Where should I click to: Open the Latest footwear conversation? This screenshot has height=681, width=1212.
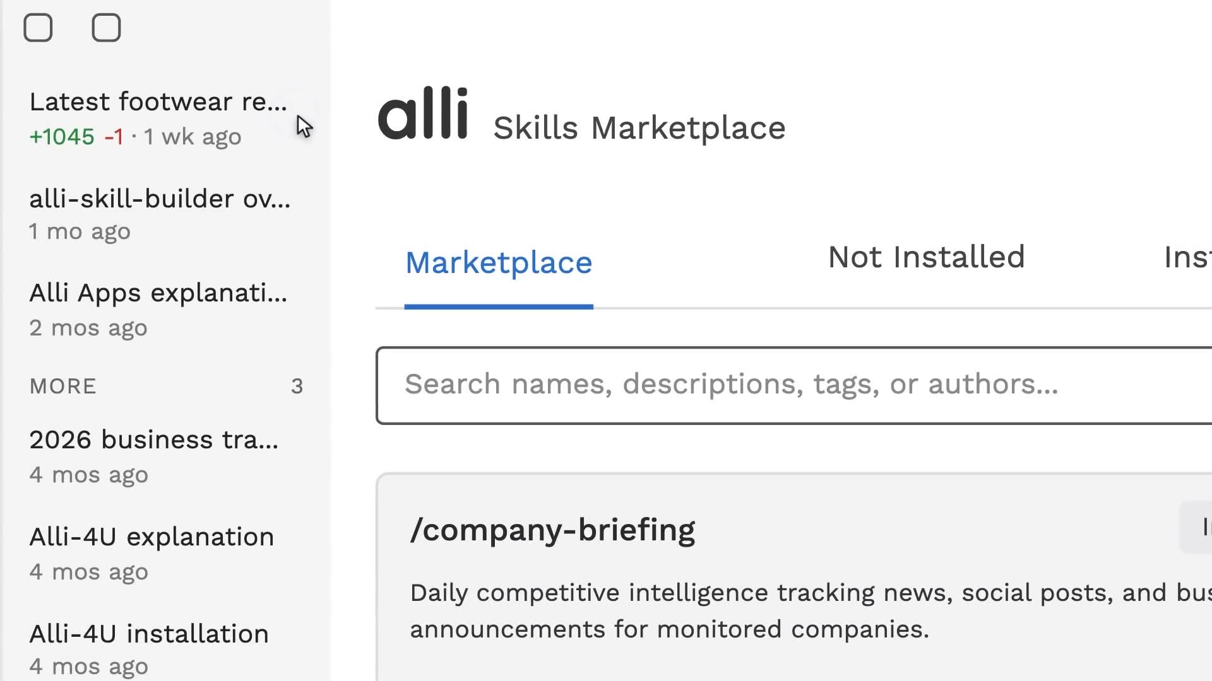(x=165, y=119)
